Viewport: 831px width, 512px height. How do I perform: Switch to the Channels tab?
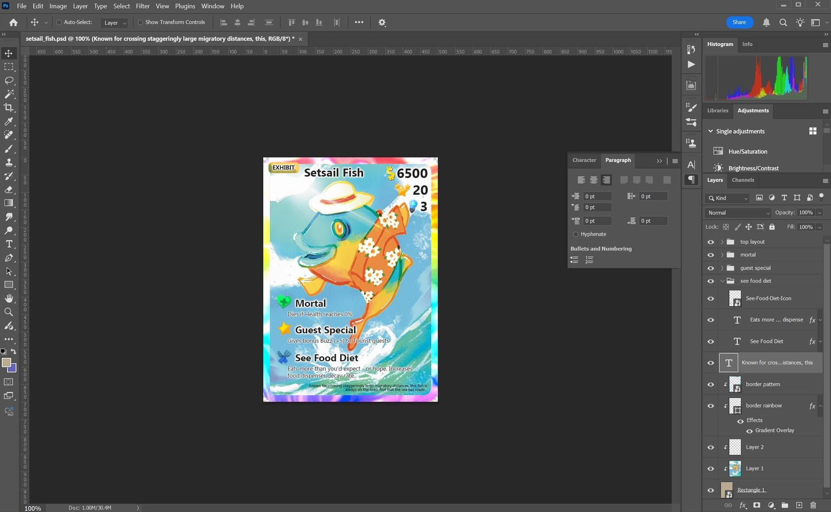743,180
